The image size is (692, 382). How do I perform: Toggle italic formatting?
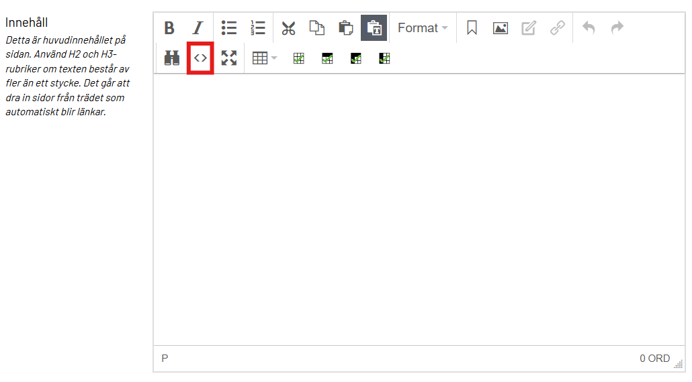click(198, 28)
